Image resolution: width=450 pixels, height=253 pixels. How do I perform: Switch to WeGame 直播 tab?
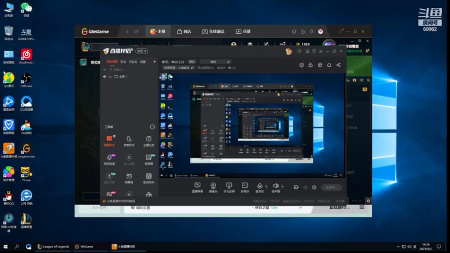click(x=243, y=31)
